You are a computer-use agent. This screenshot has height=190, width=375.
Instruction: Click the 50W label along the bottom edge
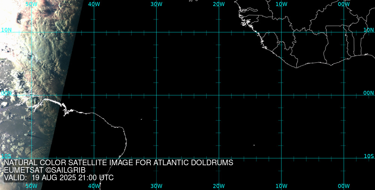point(31,186)
